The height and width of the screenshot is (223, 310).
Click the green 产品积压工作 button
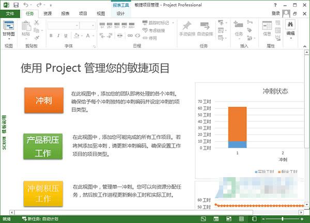[x=44, y=146]
